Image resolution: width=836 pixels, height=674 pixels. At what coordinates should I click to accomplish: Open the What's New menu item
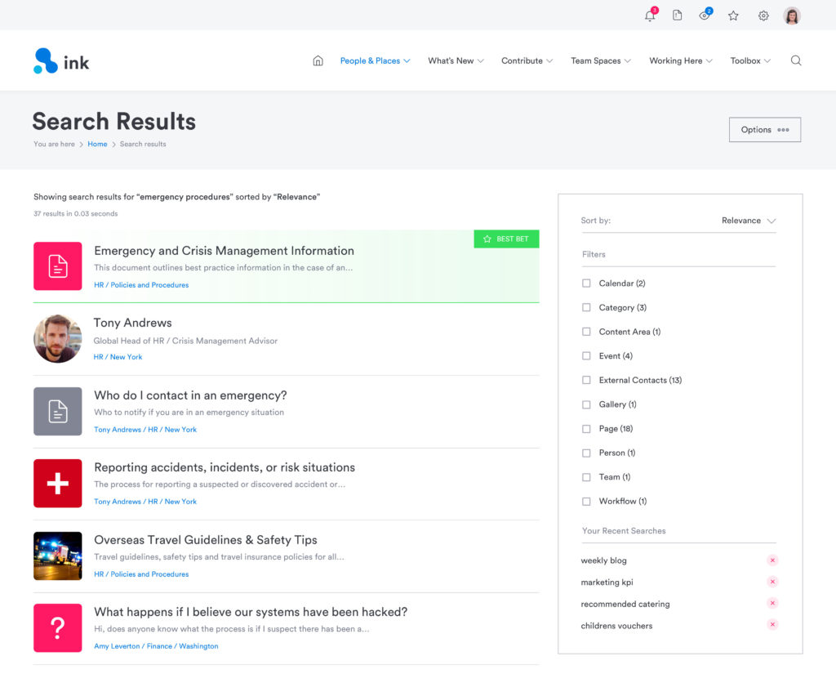coord(451,60)
